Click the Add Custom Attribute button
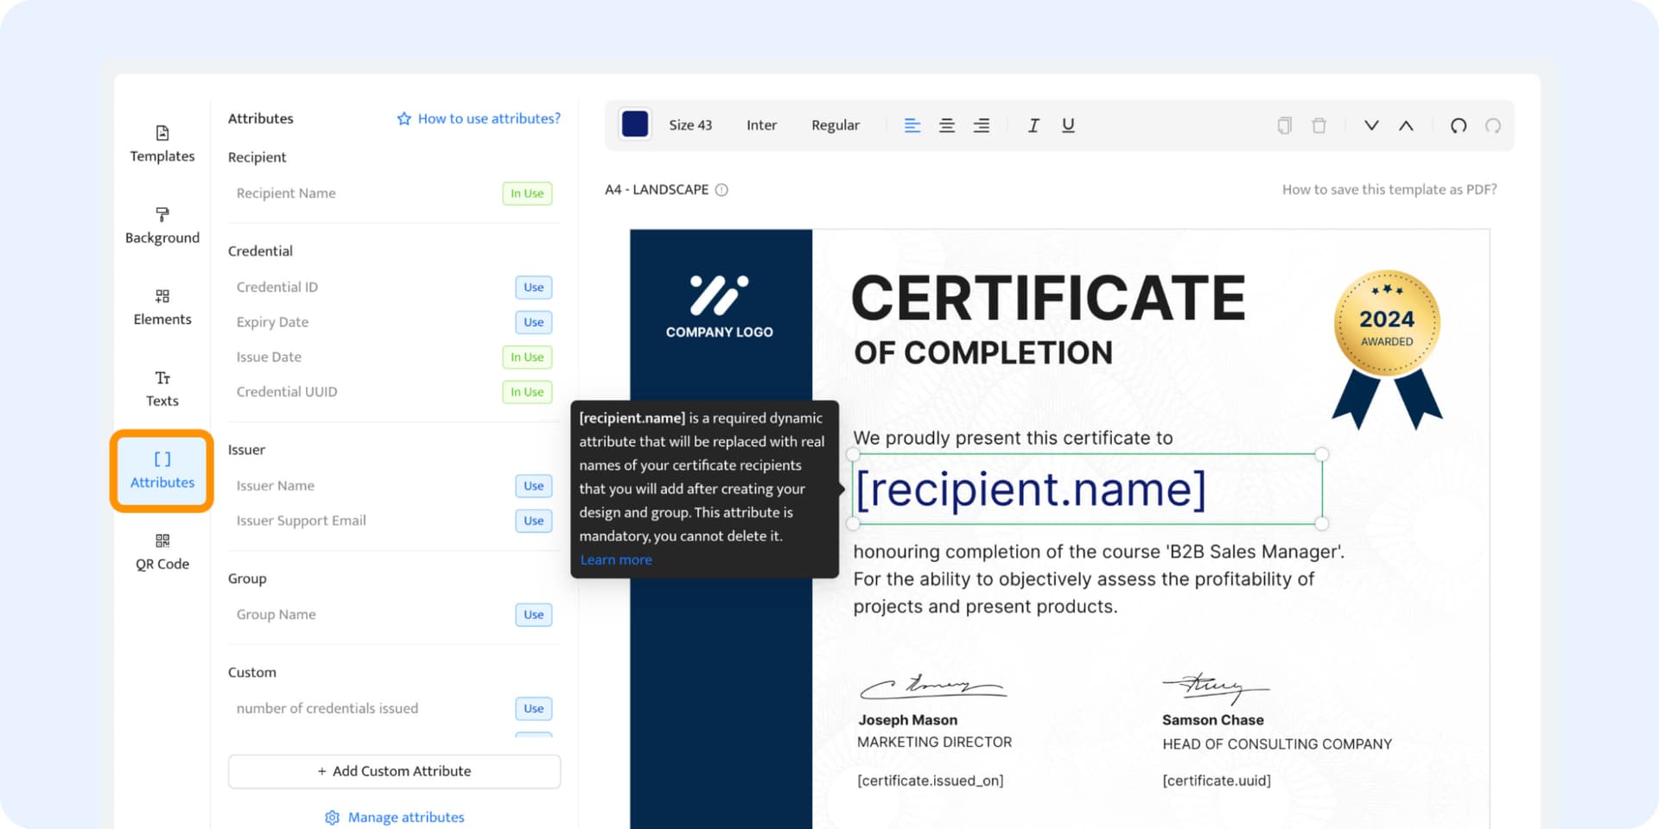The width and height of the screenshot is (1659, 829). pyautogui.click(x=394, y=771)
